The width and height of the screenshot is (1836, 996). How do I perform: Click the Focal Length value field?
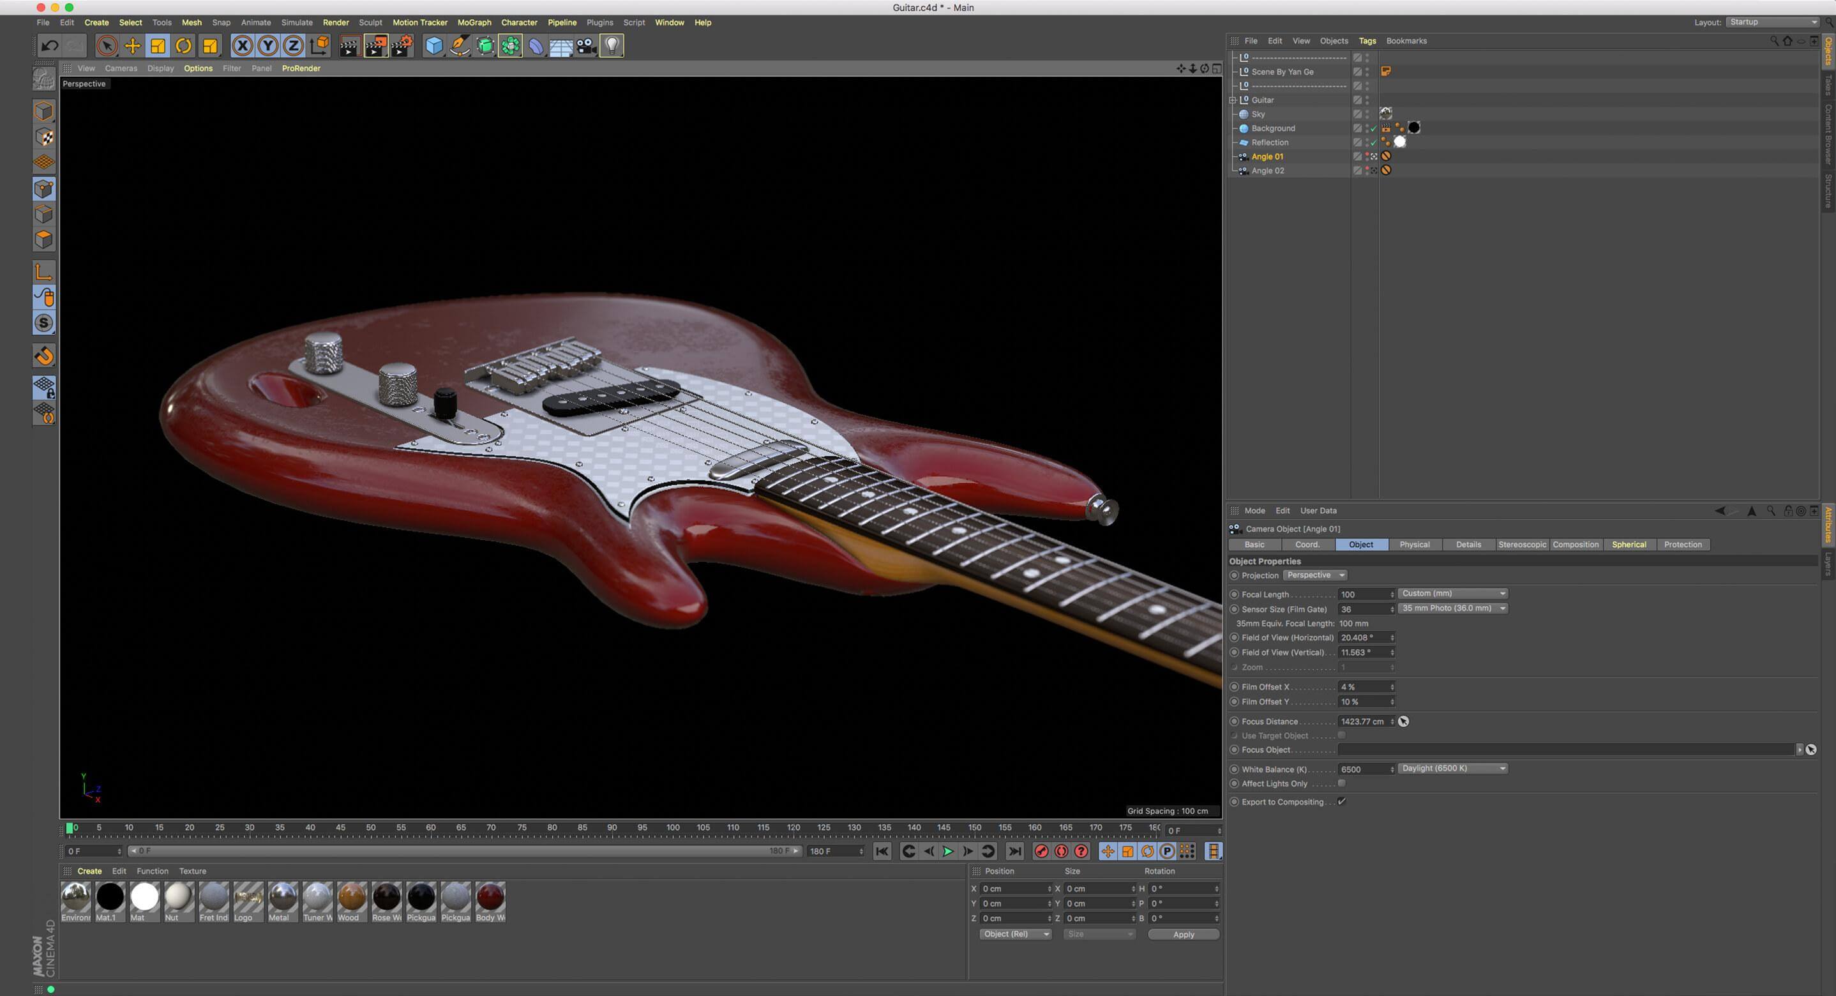click(x=1363, y=594)
